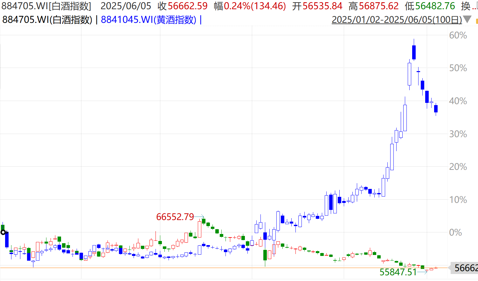Screen dimensions: 478x281
Task: Click the 10% axis label
Action: (458, 200)
